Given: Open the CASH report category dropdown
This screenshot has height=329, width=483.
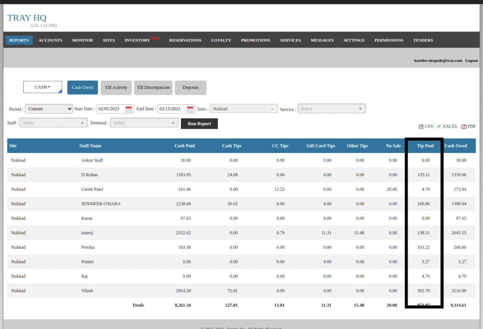Looking at the screenshot, I should (42, 87).
